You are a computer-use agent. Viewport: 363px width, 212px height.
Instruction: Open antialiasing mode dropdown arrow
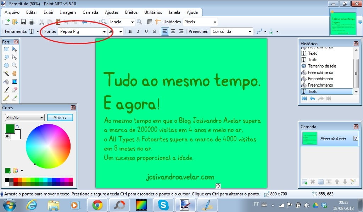pyautogui.click(x=265, y=31)
